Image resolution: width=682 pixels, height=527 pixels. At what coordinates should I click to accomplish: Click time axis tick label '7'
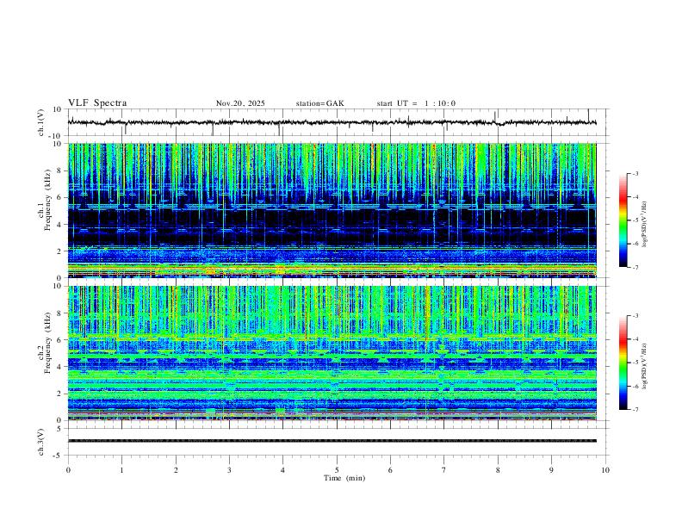pyautogui.click(x=444, y=470)
